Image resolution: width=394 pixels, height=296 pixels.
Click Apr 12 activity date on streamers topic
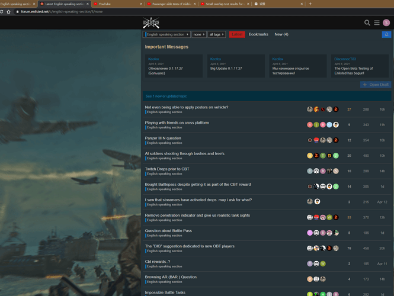point(382,202)
